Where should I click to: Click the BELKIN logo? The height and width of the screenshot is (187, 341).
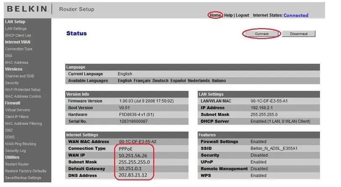(27, 9)
